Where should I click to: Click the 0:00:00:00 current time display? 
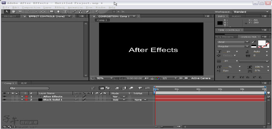pos(135,78)
